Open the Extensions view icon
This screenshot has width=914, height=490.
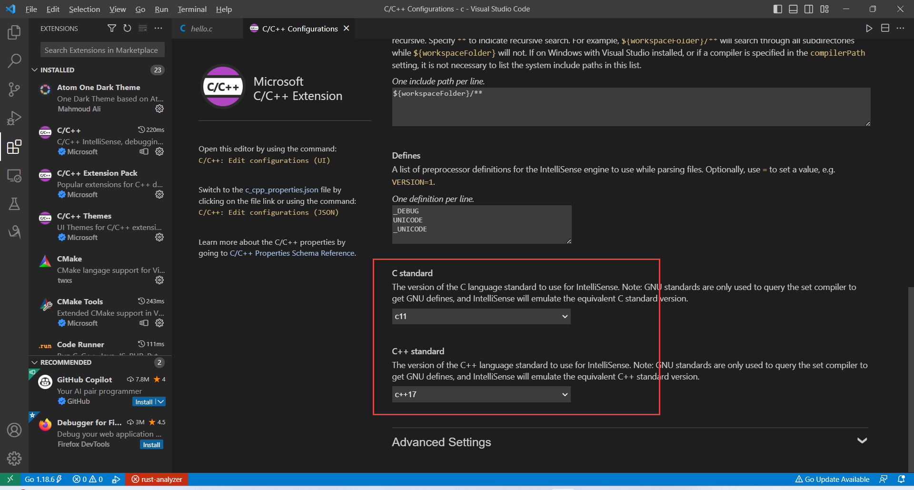[14, 147]
